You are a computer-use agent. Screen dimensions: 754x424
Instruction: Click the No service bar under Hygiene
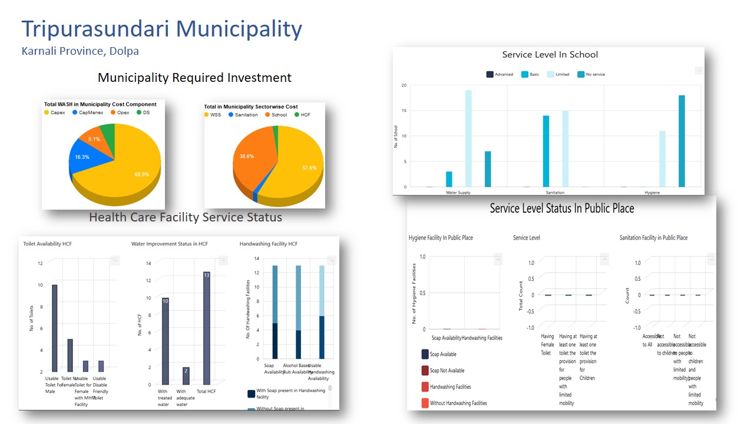(x=682, y=141)
